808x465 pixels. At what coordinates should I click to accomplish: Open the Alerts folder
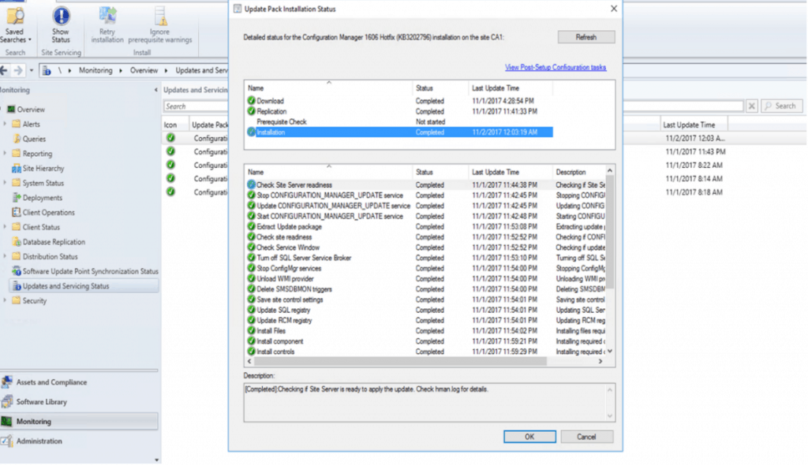(26, 124)
